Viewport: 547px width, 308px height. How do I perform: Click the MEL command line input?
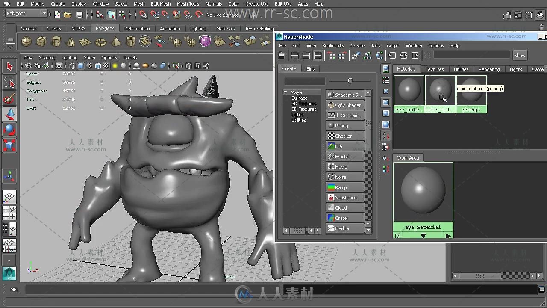point(153,290)
